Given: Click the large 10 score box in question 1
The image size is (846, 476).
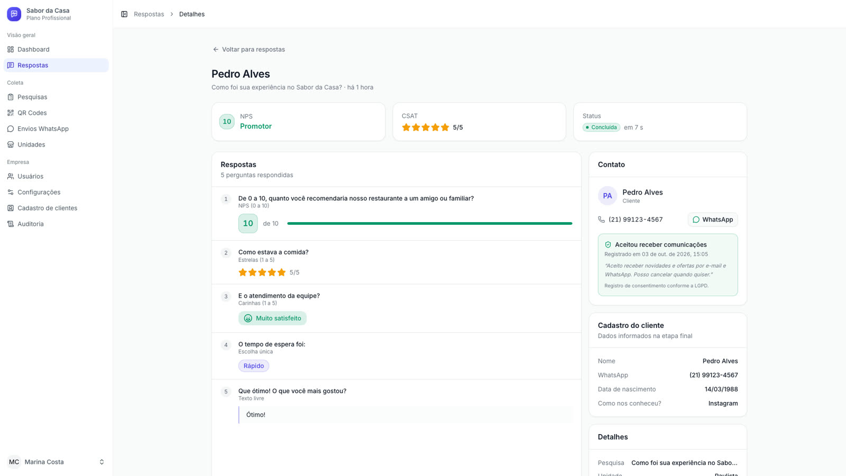Looking at the screenshot, I should 248,223.
